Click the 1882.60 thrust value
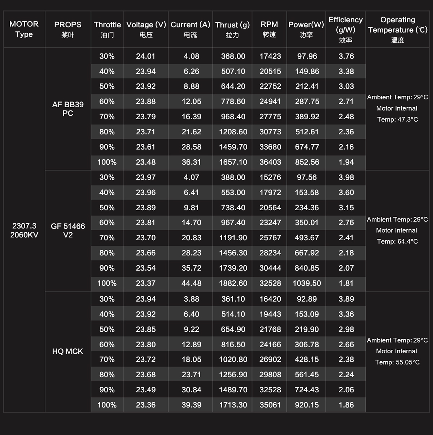This screenshot has height=435, width=433. 233,283
